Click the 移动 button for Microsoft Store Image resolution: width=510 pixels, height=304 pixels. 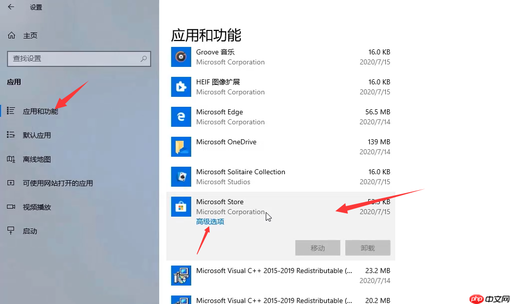click(x=317, y=248)
